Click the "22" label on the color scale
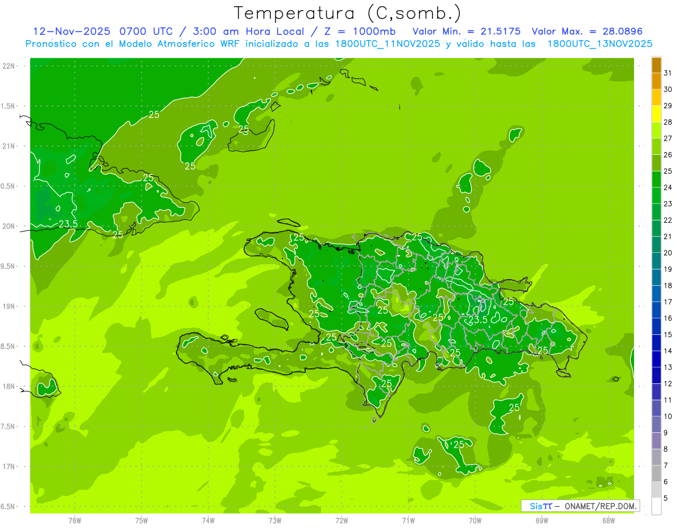This screenshot has height=528, width=683. tap(668, 220)
